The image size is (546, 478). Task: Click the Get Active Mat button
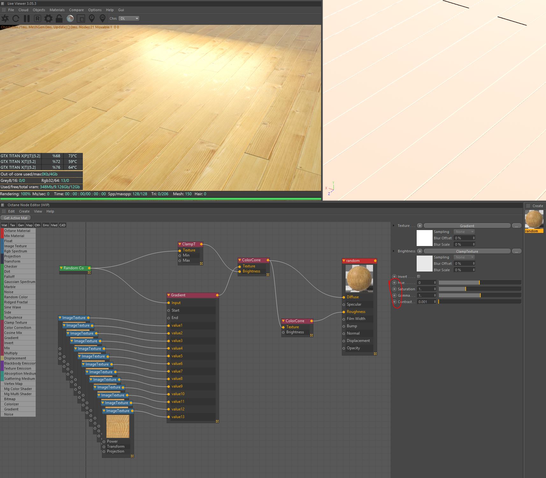click(16, 218)
